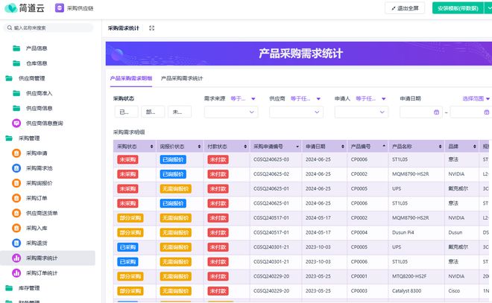The width and height of the screenshot is (492, 303).
Task: Click 未采购 badge in CGSQ240625-02 row
Action: (127, 174)
